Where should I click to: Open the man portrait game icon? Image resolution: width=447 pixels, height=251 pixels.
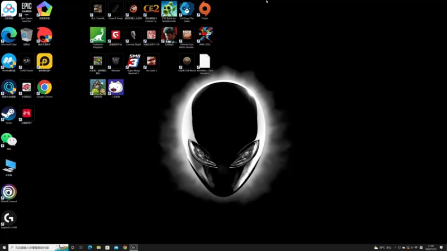click(169, 35)
